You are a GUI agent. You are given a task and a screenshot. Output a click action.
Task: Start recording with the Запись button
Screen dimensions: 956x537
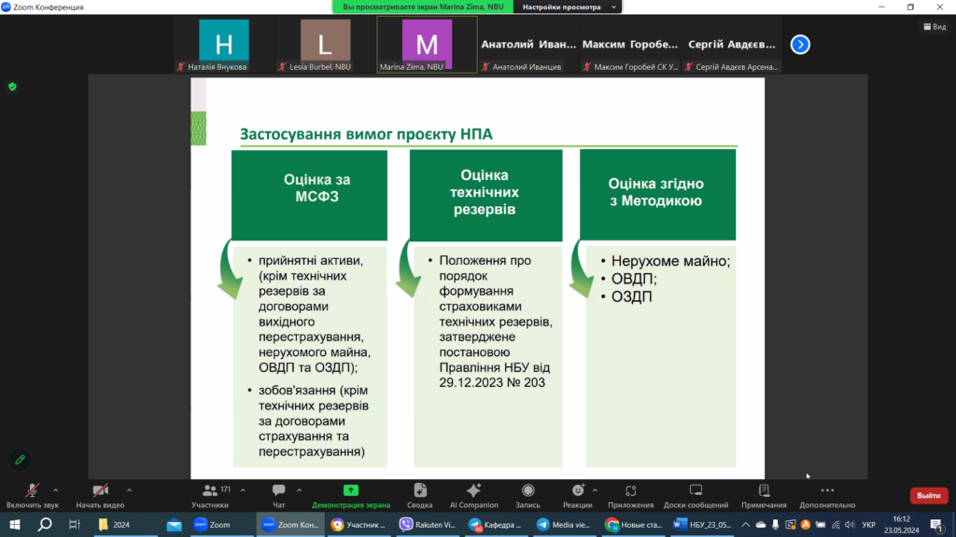[x=528, y=496]
